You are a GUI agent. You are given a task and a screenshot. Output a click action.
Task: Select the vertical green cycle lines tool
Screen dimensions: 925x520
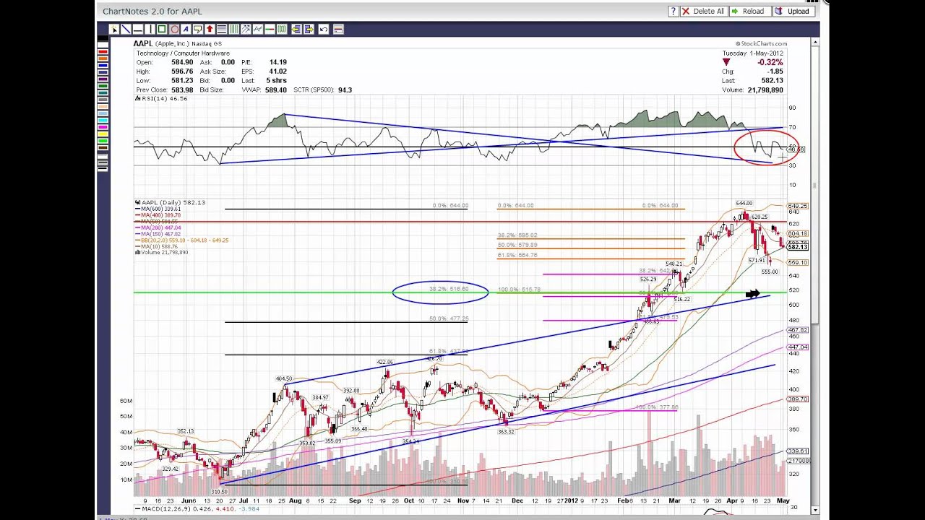[233, 29]
